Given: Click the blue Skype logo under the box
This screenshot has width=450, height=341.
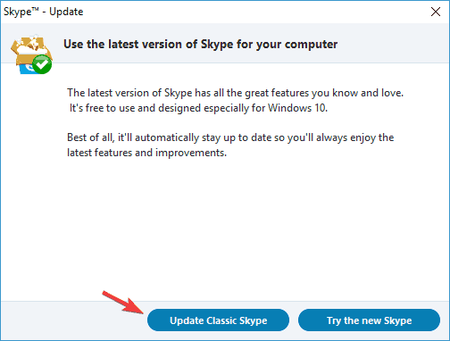Looking at the screenshot, I should pyautogui.click(x=26, y=69).
